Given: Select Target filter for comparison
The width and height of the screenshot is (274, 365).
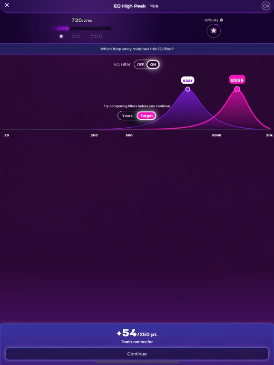Looking at the screenshot, I should (x=147, y=115).
